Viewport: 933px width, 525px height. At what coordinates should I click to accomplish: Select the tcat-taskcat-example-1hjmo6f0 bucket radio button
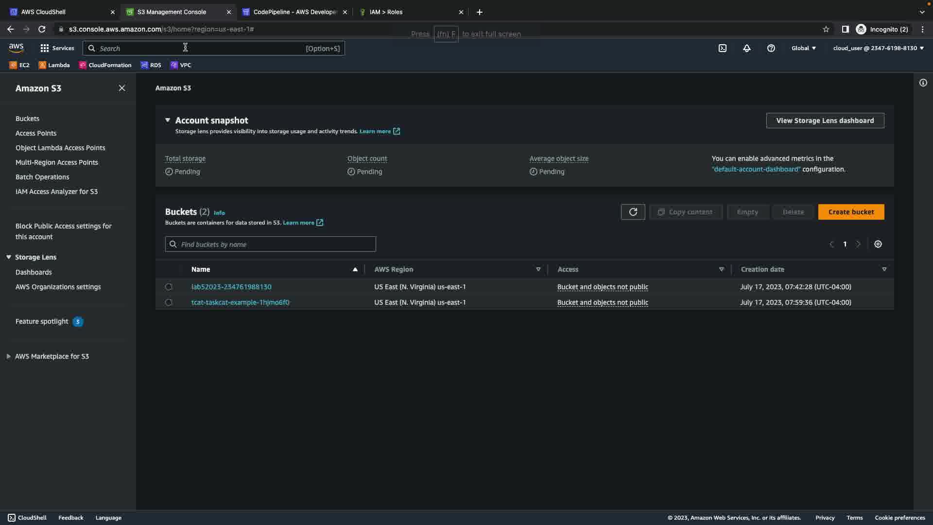click(x=169, y=302)
